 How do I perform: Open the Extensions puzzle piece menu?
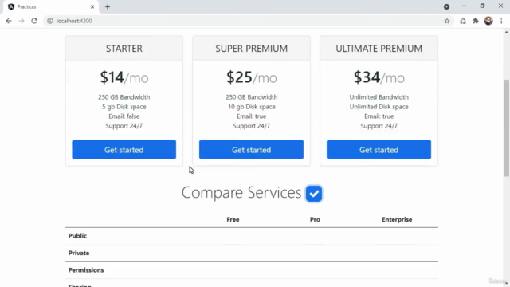476,21
